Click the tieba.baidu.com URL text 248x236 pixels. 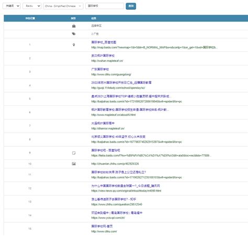pos(151,155)
